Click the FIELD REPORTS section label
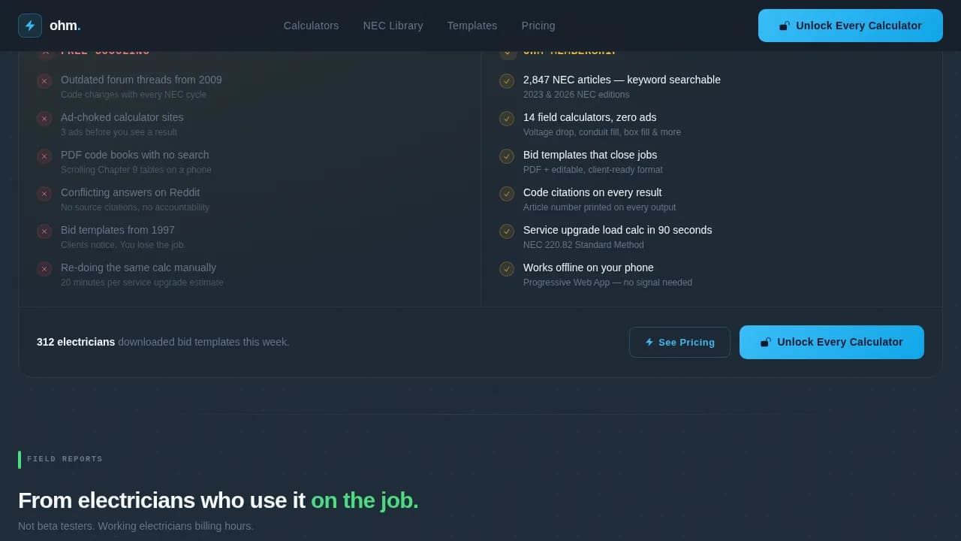The image size is (961, 541). (x=65, y=459)
